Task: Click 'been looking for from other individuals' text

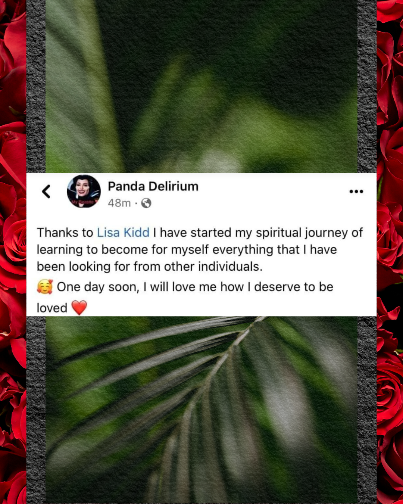Action: point(150,267)
